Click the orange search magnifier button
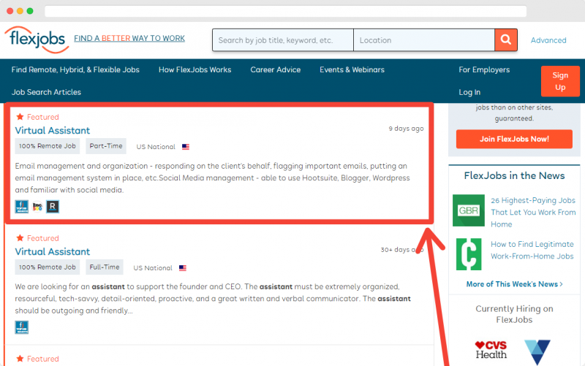Screen dimensions: 585x366 (505, 40)
